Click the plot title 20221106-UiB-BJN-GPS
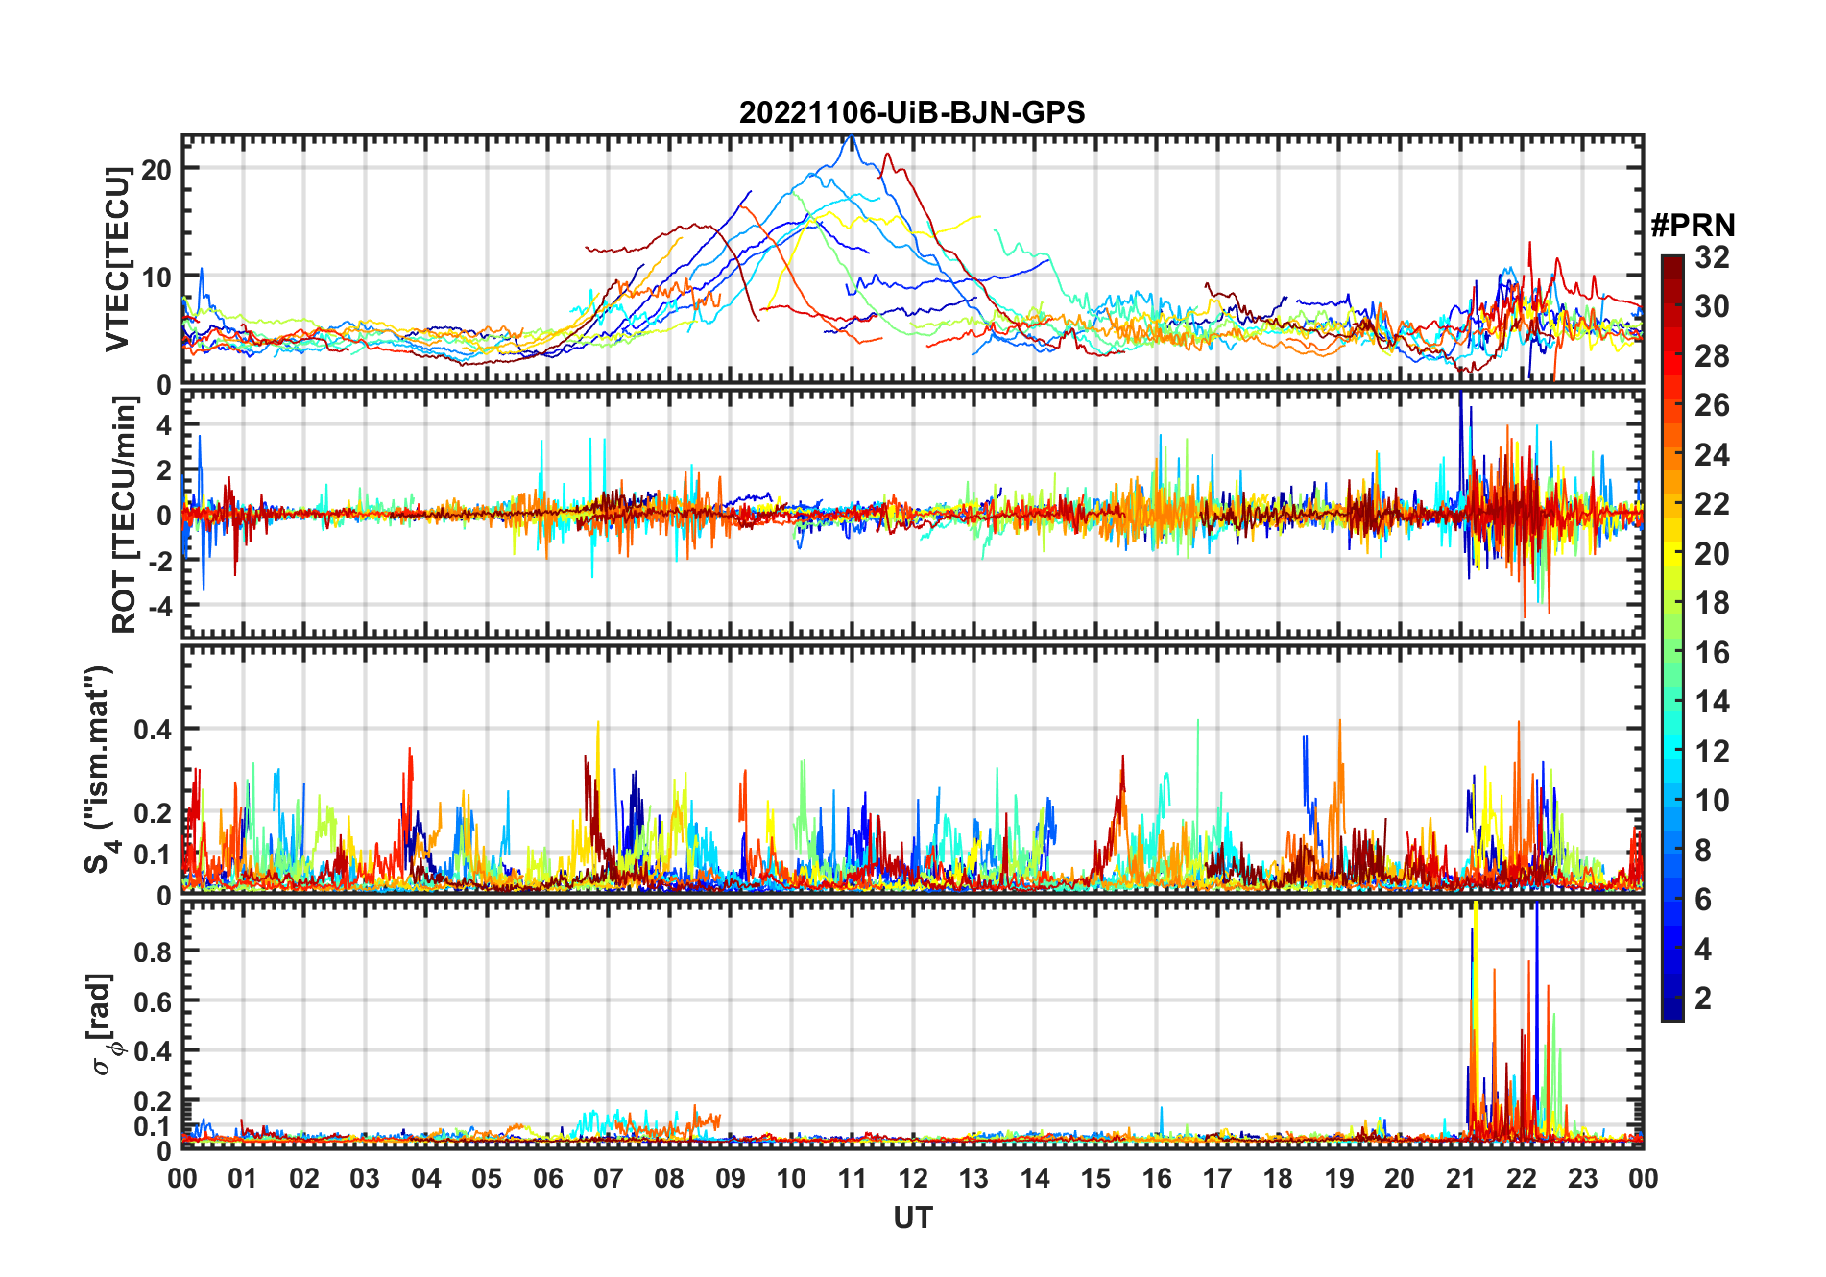This screenshot has height=1277, width=1826. tap(912, 112)
